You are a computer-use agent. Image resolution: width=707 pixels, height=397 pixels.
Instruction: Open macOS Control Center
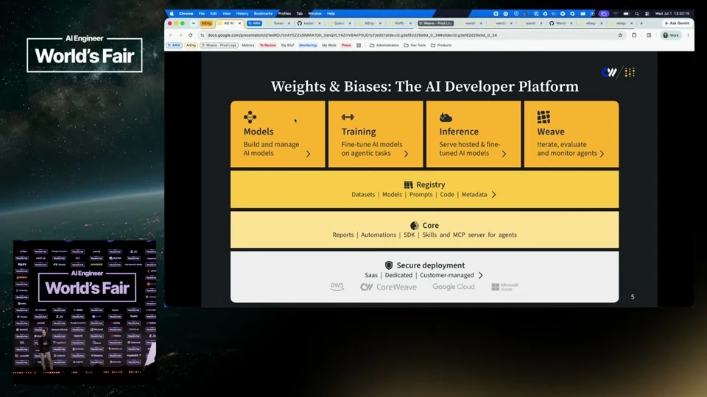647,13
